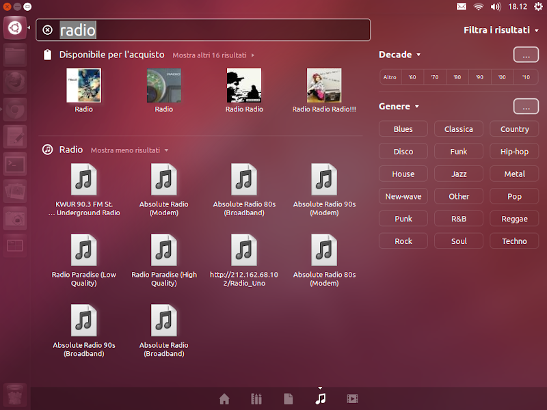Image resolution: width=547 pixels, height=410 pixels.
Task: Show fewer results in Radio category
Action: point(129,150)
